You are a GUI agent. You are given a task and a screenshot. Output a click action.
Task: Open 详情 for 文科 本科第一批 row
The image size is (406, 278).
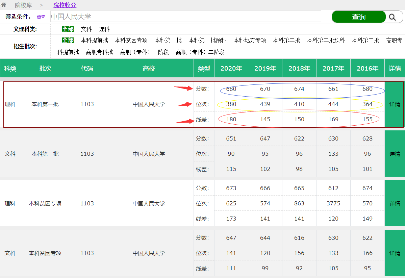pyautogui.click(x=395, y=154)
